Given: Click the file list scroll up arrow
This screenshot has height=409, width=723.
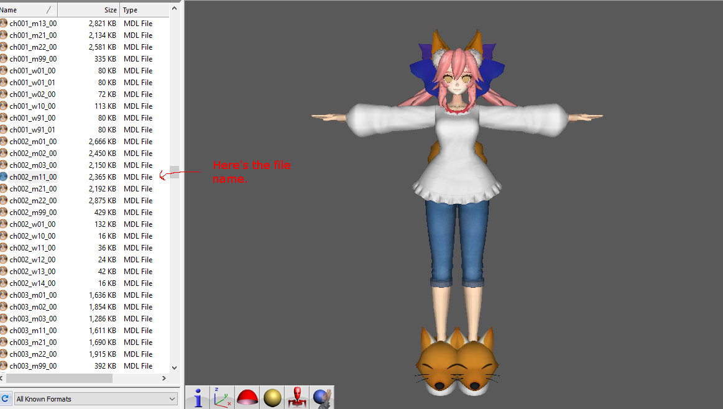Looking at the screenshot, I should pyautogui.click(x=174, y=8).
